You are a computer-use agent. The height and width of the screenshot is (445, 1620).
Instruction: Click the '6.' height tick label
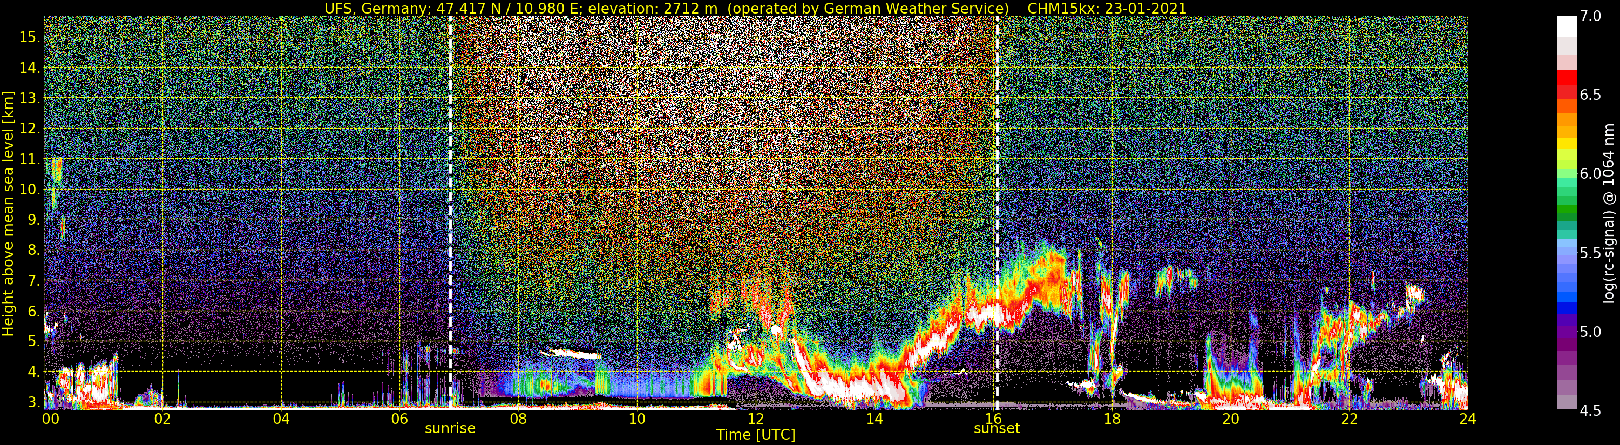[x=33, y=312]
